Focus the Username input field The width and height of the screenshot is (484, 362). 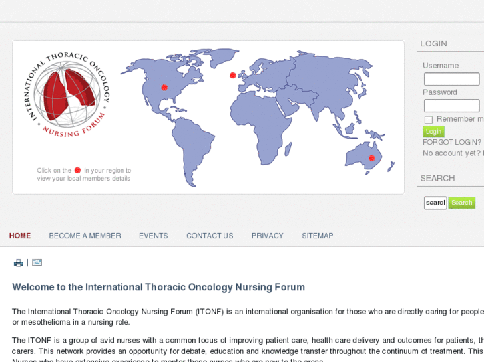click(452, 79)
